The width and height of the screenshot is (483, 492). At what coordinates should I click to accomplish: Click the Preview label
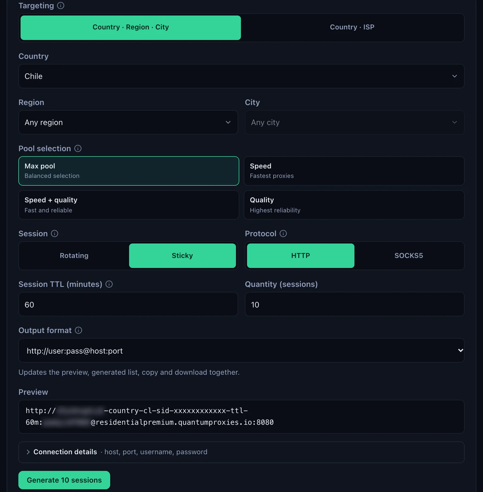tap(33, 392)
